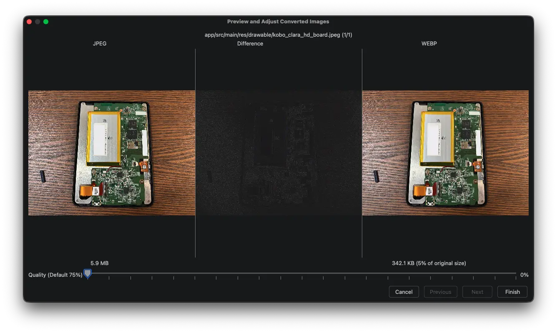The height and width of the screenshot is (333, 557).
Task: Click the quality slider thumb handle
Action: (x=88, y=273)
